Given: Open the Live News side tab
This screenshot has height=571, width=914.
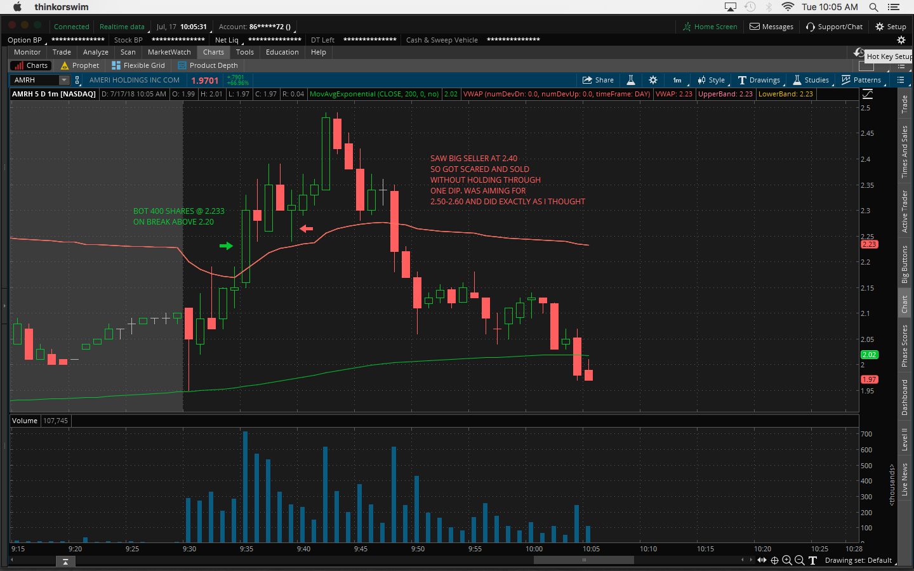Looking at the screenshot, I should (x=905, y=480).
